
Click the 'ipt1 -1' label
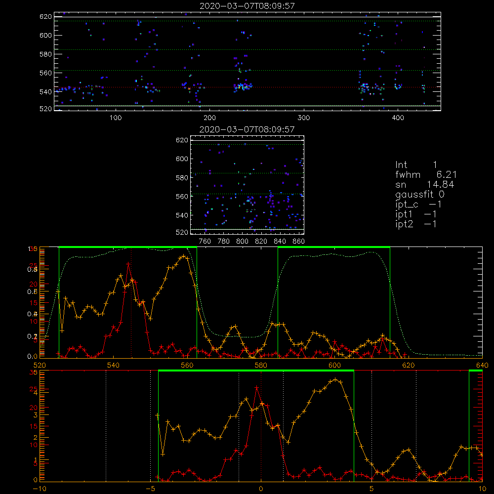[x=416, y=214]
